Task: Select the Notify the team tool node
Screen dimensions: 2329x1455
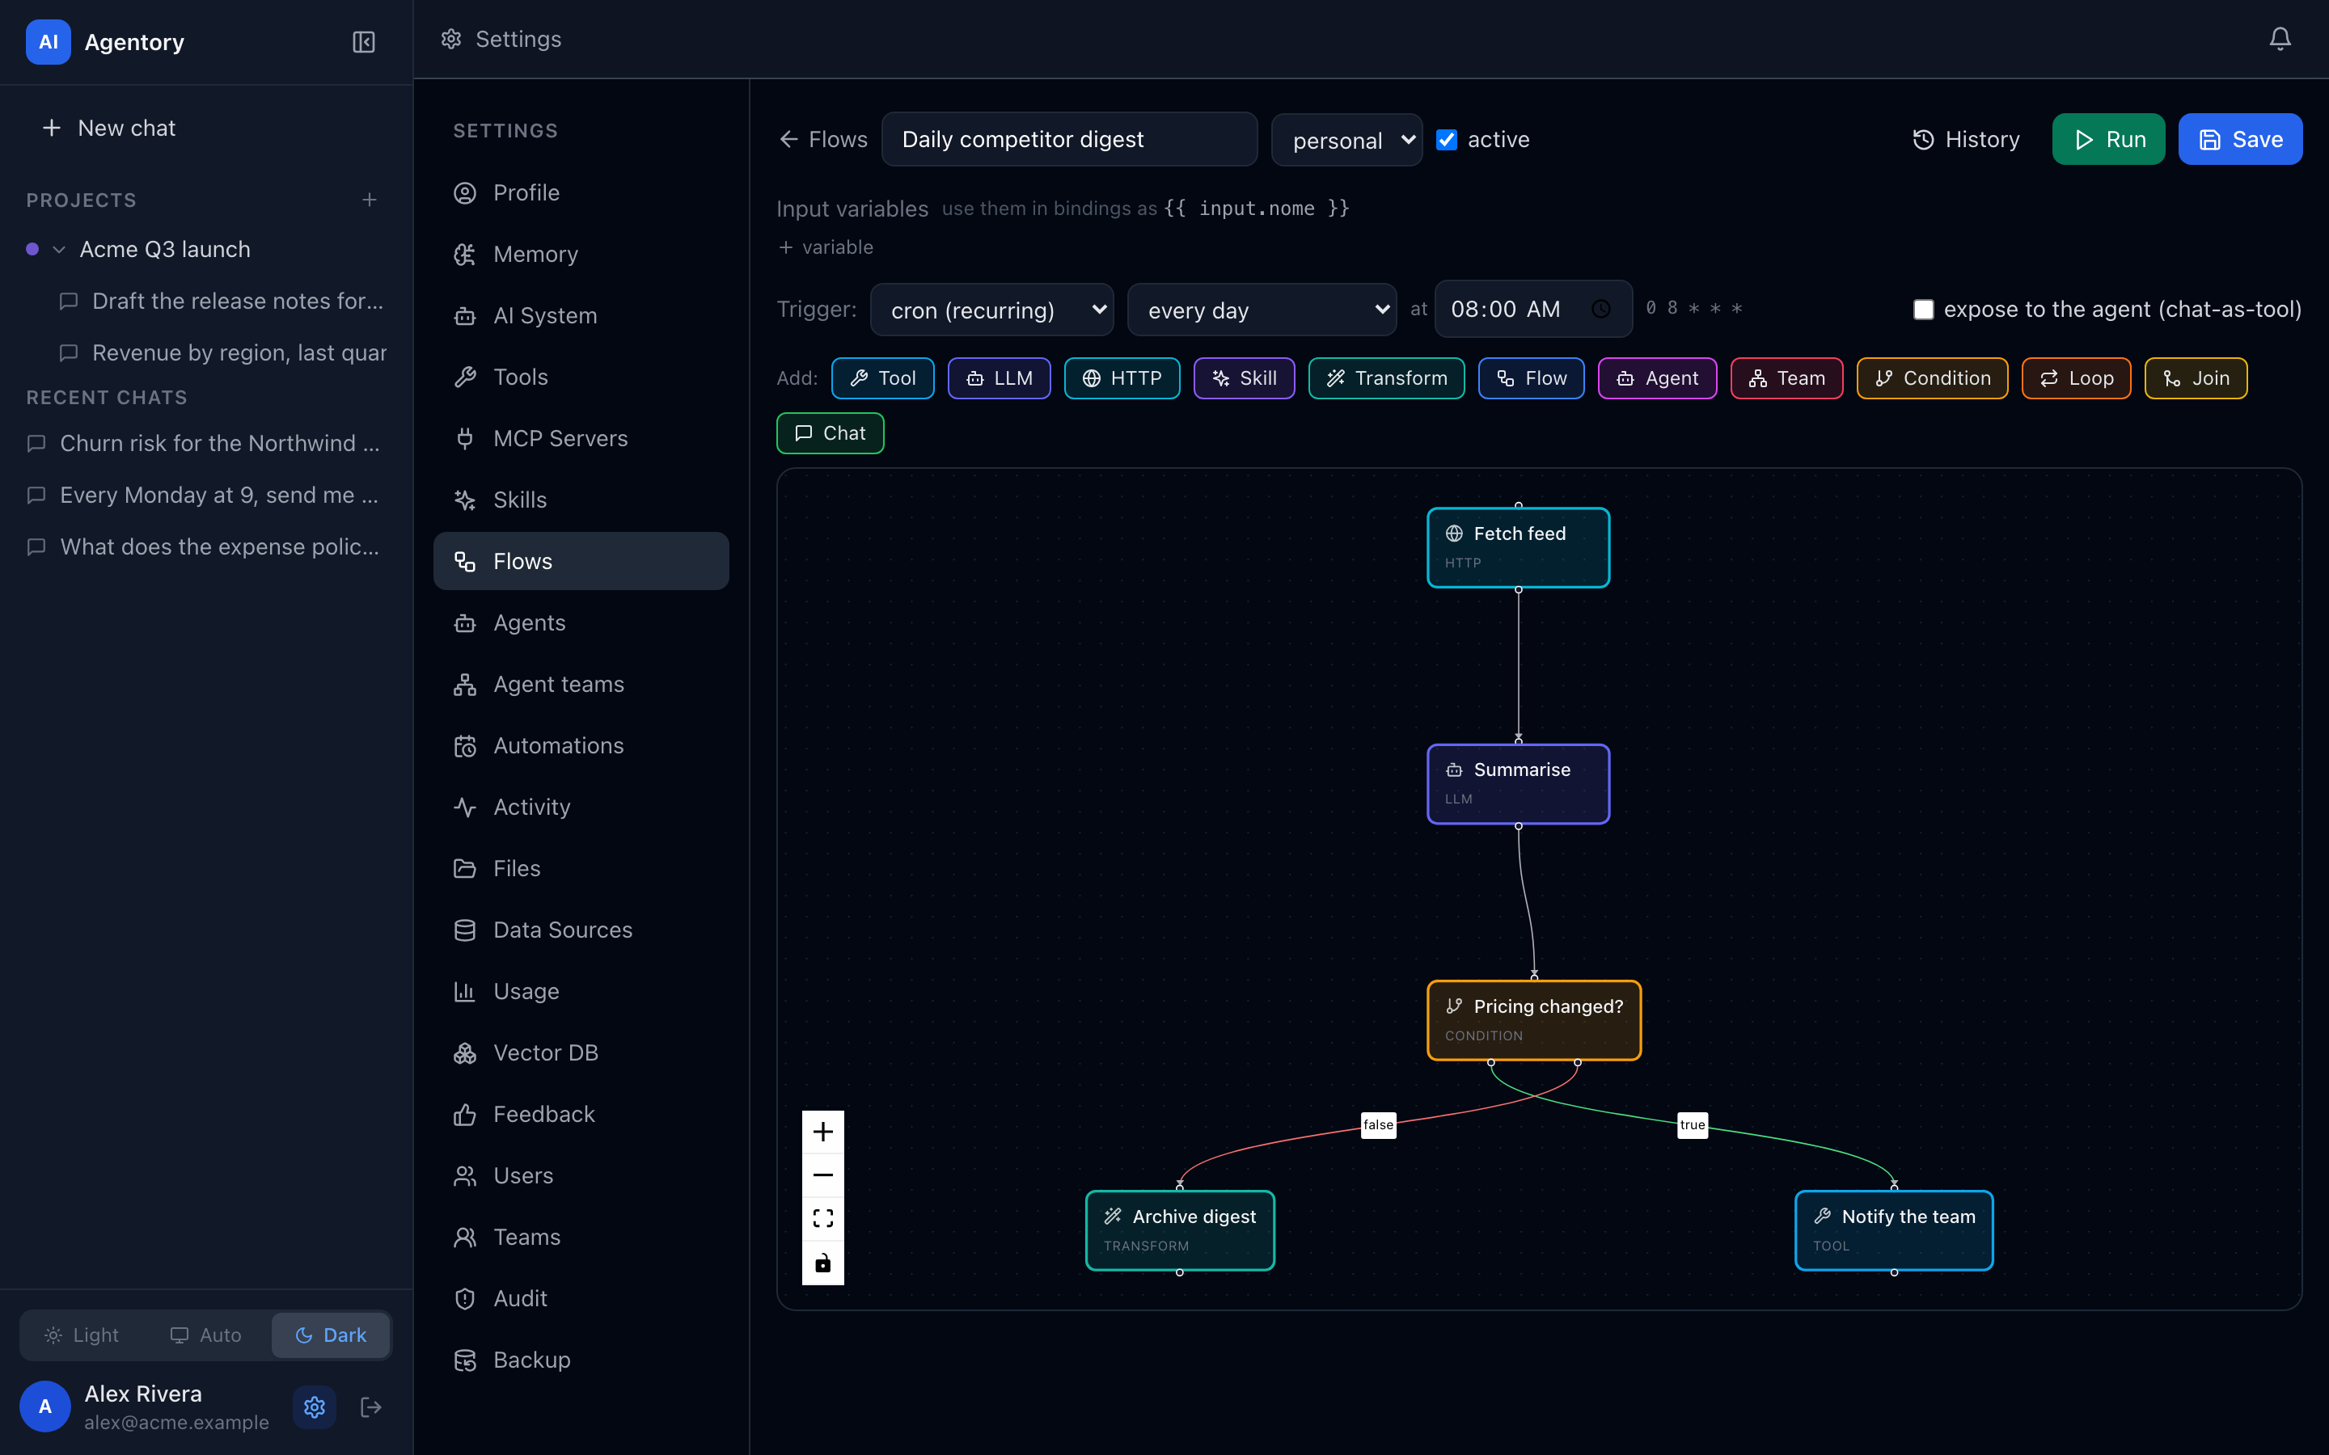Action: click(1894, 1231)
